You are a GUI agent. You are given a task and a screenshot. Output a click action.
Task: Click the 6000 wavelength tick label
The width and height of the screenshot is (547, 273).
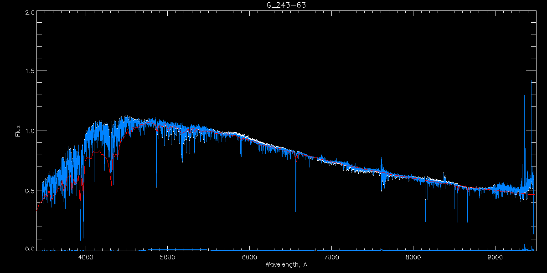coord(249,257)
